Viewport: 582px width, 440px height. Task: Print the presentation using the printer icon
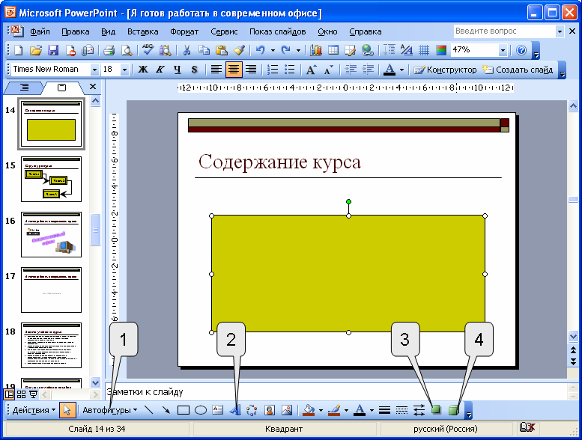(109, 50)
